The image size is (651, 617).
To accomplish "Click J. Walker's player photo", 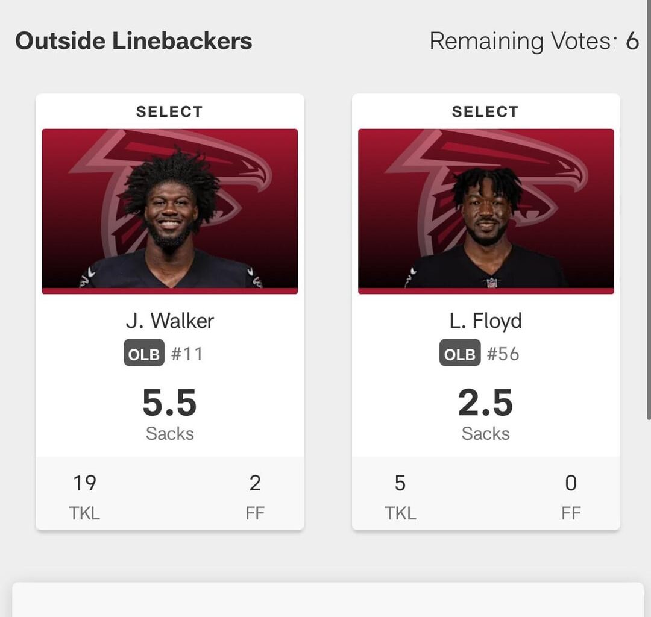I will tap(169, 211).
